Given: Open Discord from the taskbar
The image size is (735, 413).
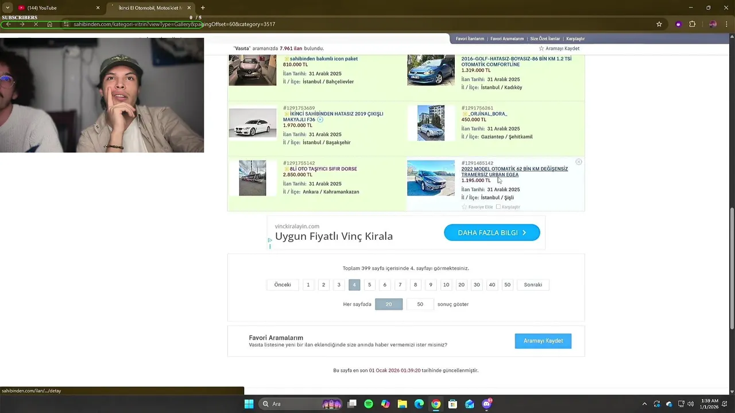Looking at the screenshot, I should (487, 404).
